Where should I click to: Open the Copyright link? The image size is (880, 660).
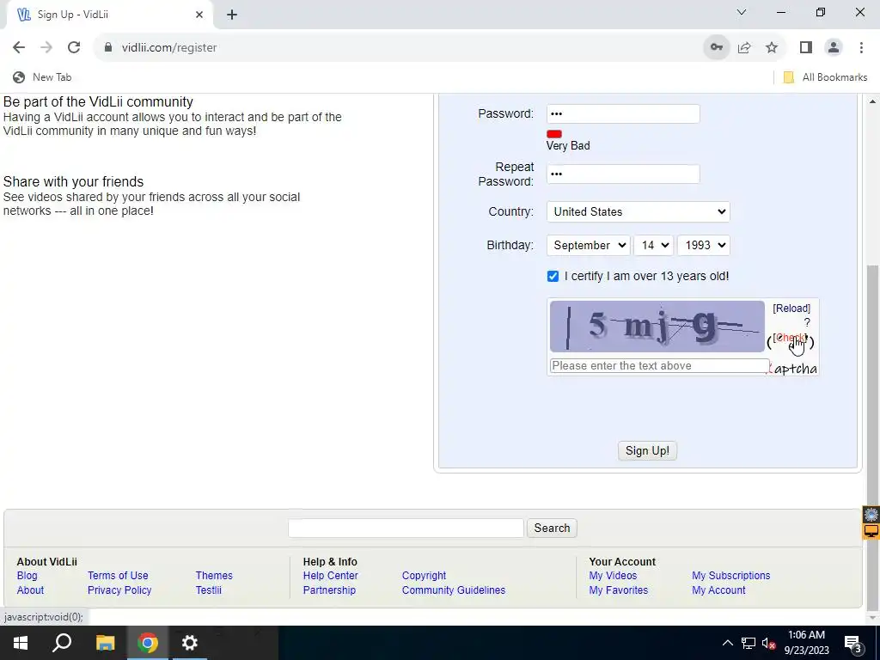point(424,575)
